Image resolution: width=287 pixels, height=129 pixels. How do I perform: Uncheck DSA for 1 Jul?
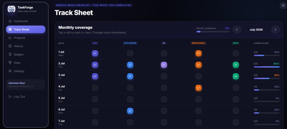(95, 53)
